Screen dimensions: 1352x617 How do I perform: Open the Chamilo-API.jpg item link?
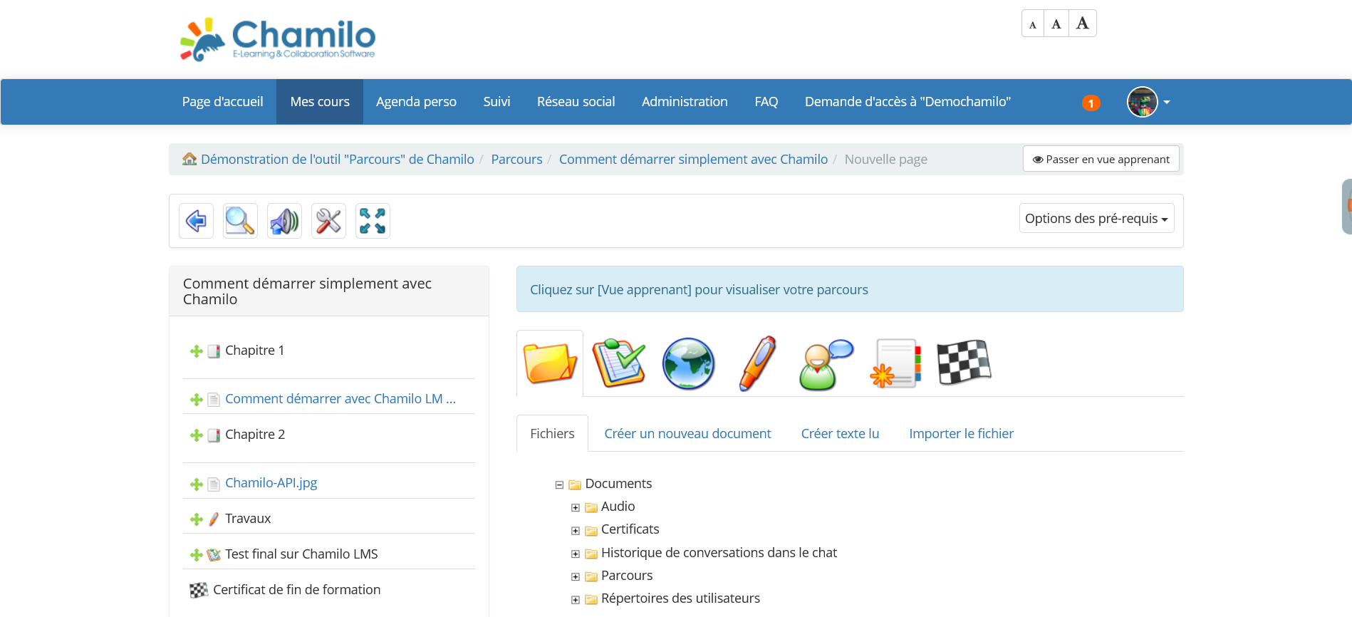271,483
